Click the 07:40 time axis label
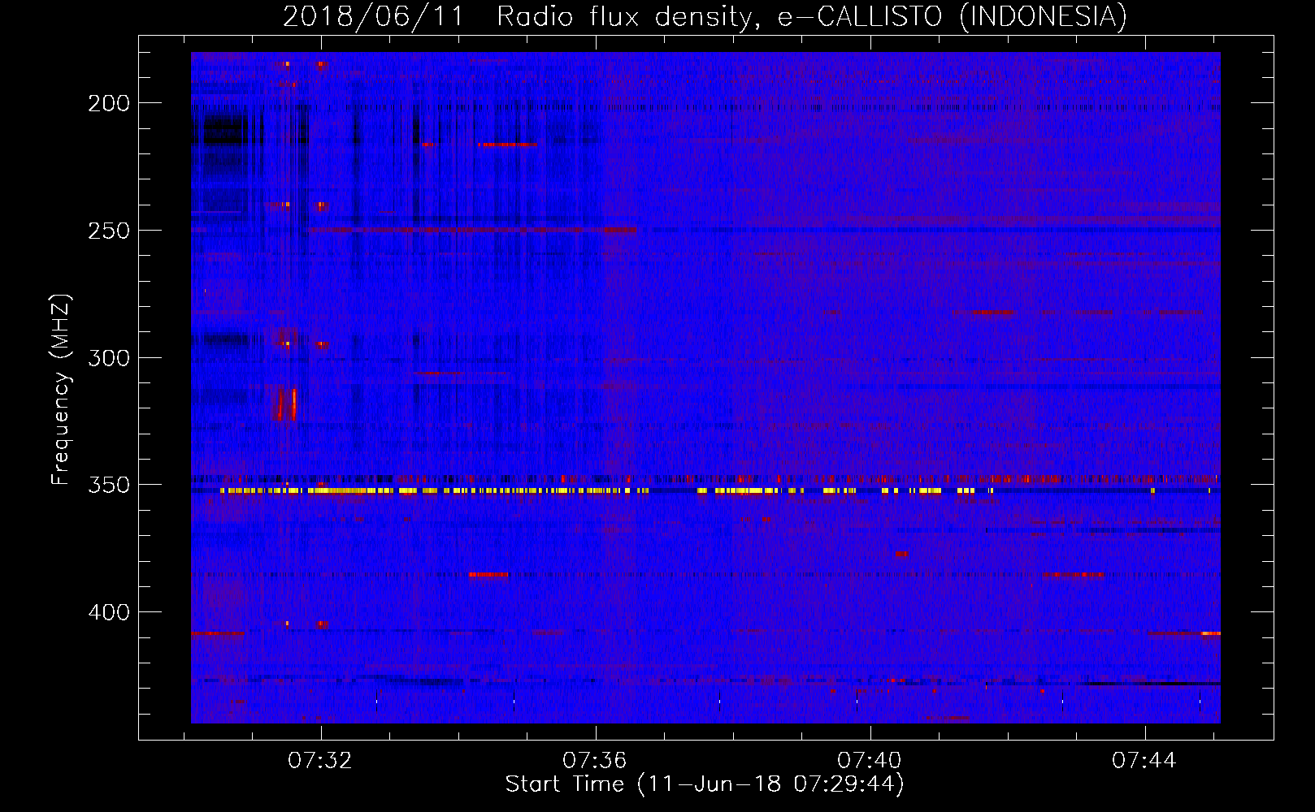Screen dimensions: 1315x812 (x=870, y=761)
